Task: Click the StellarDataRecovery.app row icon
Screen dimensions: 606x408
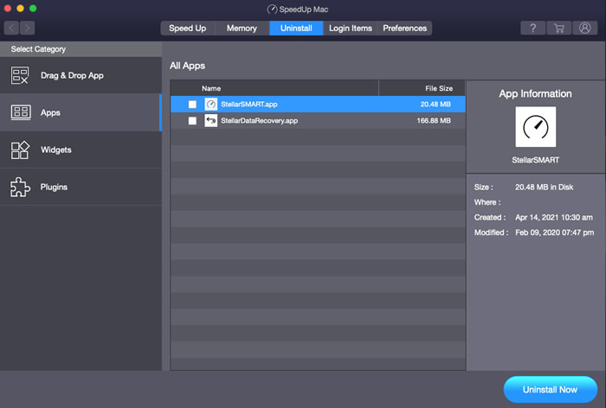Action: [x=210, y=121]
